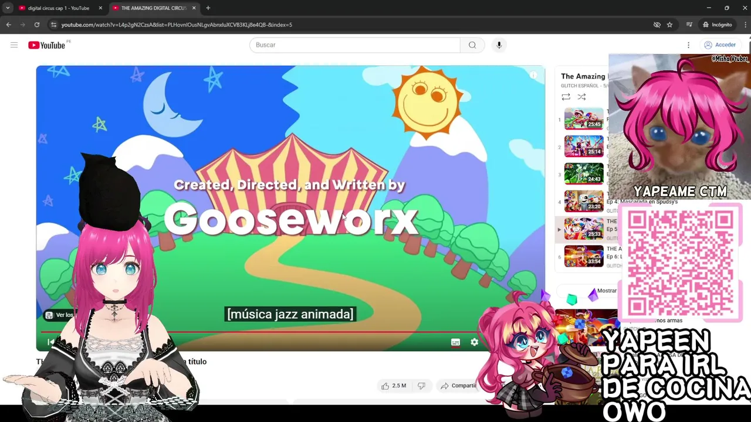751x422 pixels.
Task: Click the info icon at top-right of video
Action: click(x=533, y=75)
